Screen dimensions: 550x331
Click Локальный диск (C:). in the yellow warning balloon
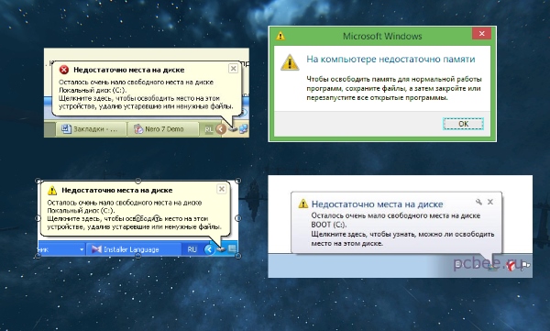[x=81, y=211]
